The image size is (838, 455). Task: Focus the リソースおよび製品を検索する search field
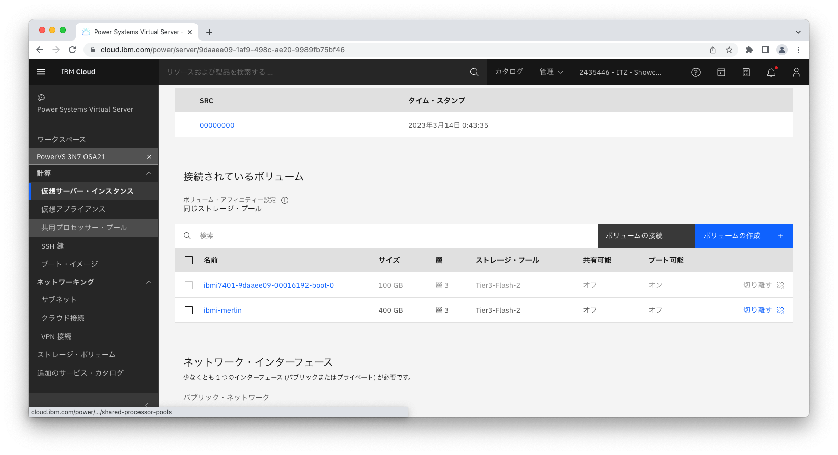click(314, 72)
